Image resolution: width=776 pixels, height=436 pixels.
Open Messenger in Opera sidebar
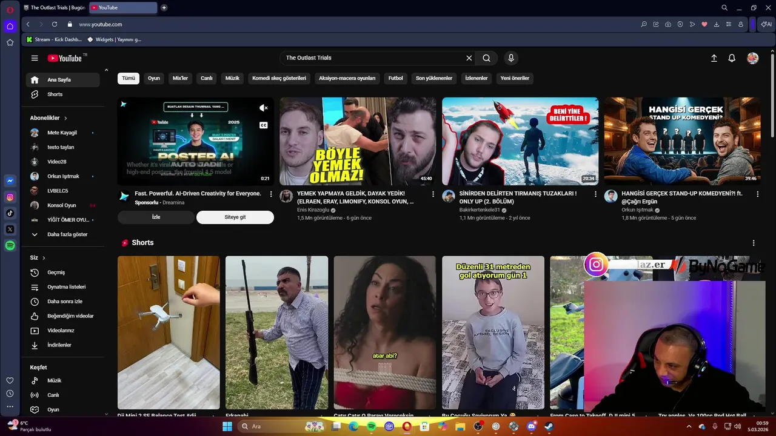point(10,180)
